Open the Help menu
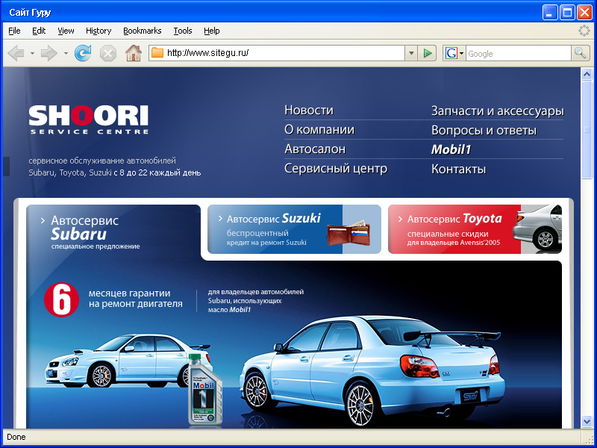This screenshot has width=597, height=448. coord(212,31)
